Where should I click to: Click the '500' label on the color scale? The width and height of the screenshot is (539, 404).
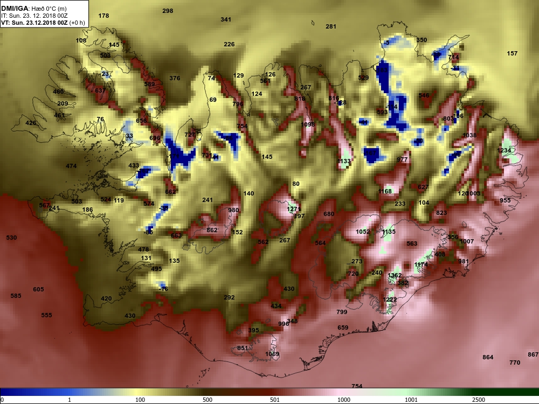click(208, 400)
